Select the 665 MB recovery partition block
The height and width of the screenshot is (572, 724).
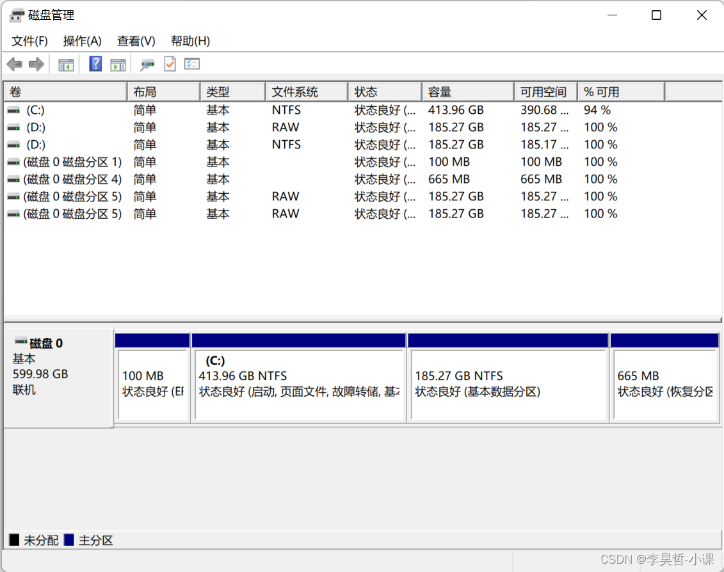[664, 384]
